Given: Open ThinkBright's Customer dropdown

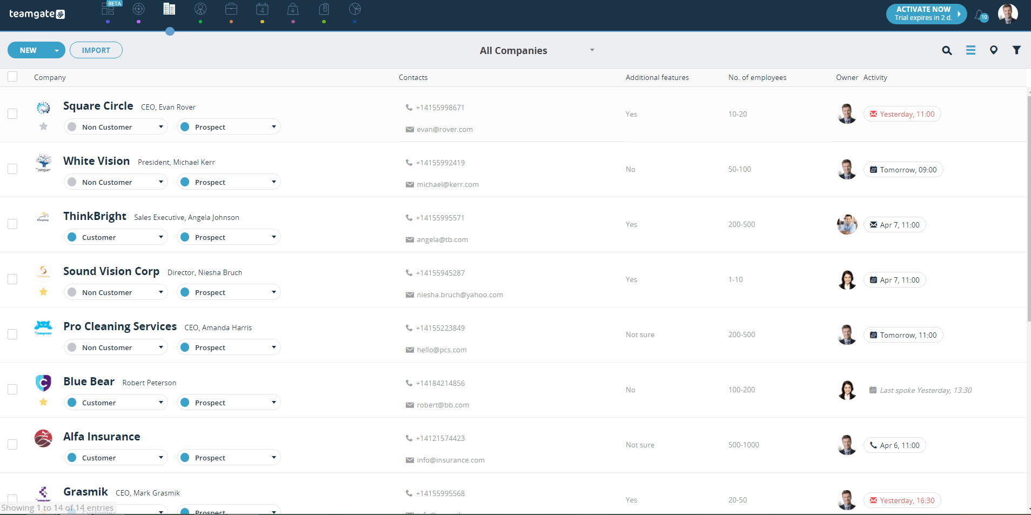Looking at the screenshot, I should (116, 237).
